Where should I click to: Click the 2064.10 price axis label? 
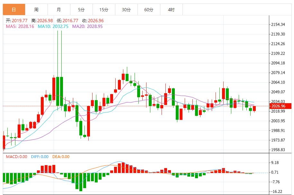pyautogui.click(x=278, y=82)
